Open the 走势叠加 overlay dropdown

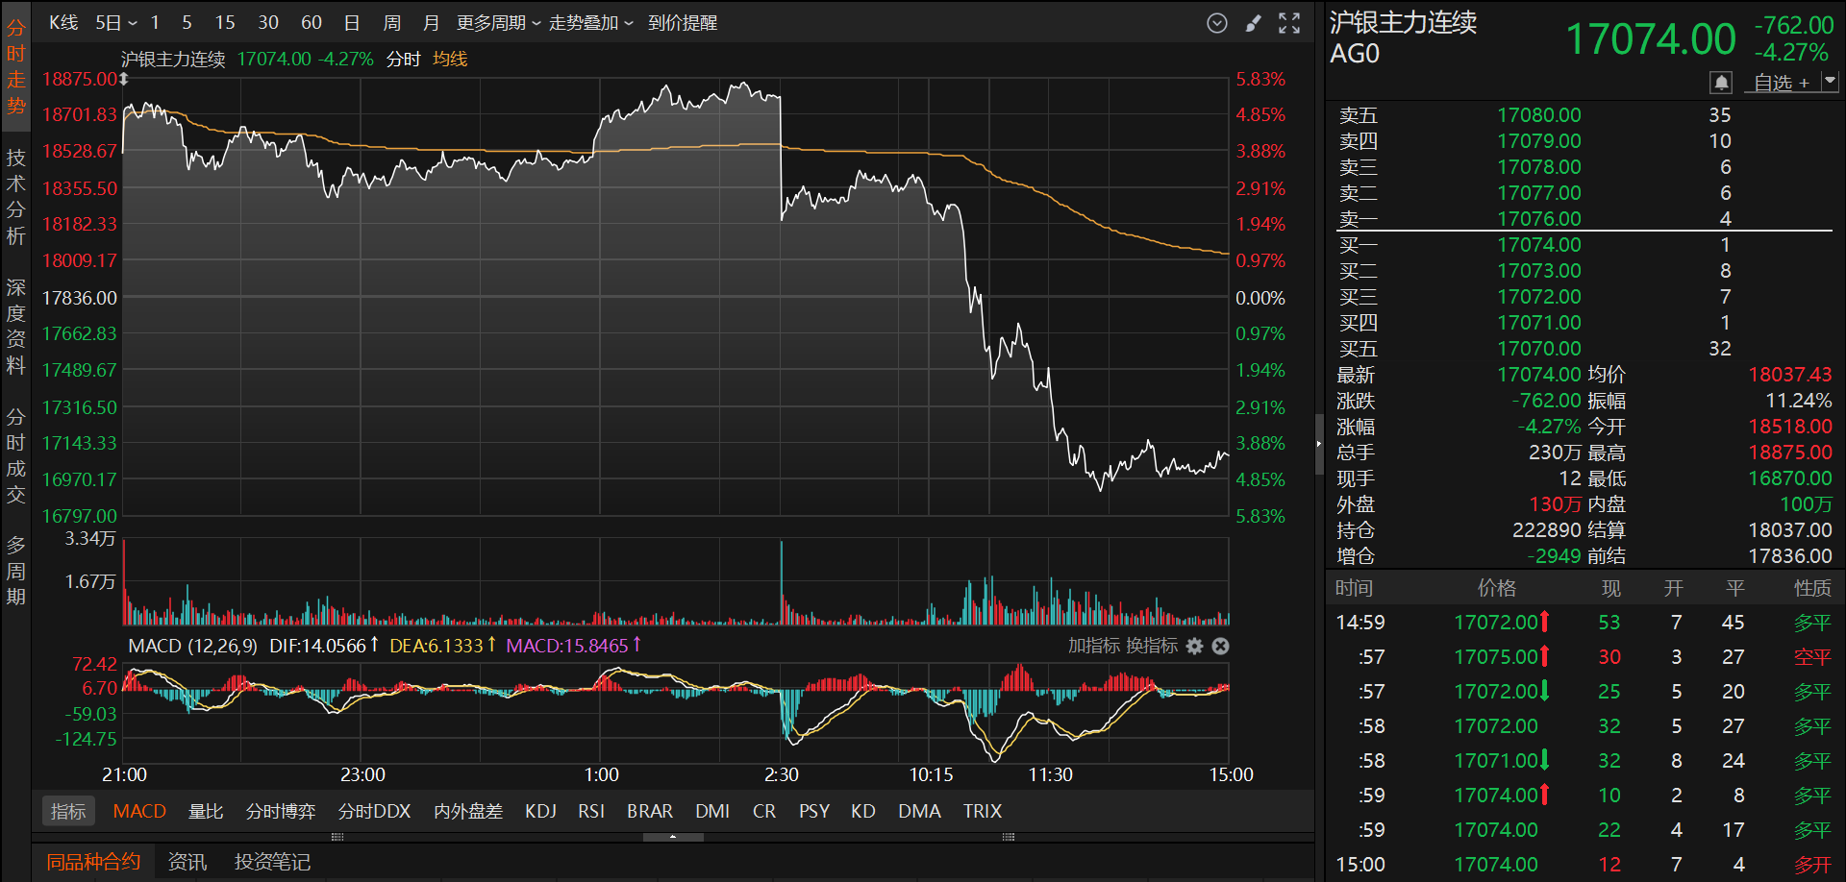tap(591, 23)
